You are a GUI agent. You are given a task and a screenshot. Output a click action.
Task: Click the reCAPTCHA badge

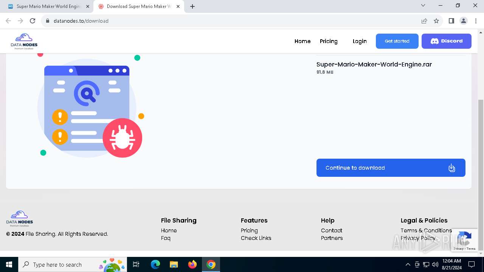(464, 240)
